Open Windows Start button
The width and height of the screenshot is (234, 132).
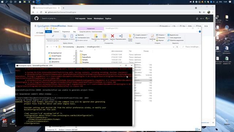point(2,2)
